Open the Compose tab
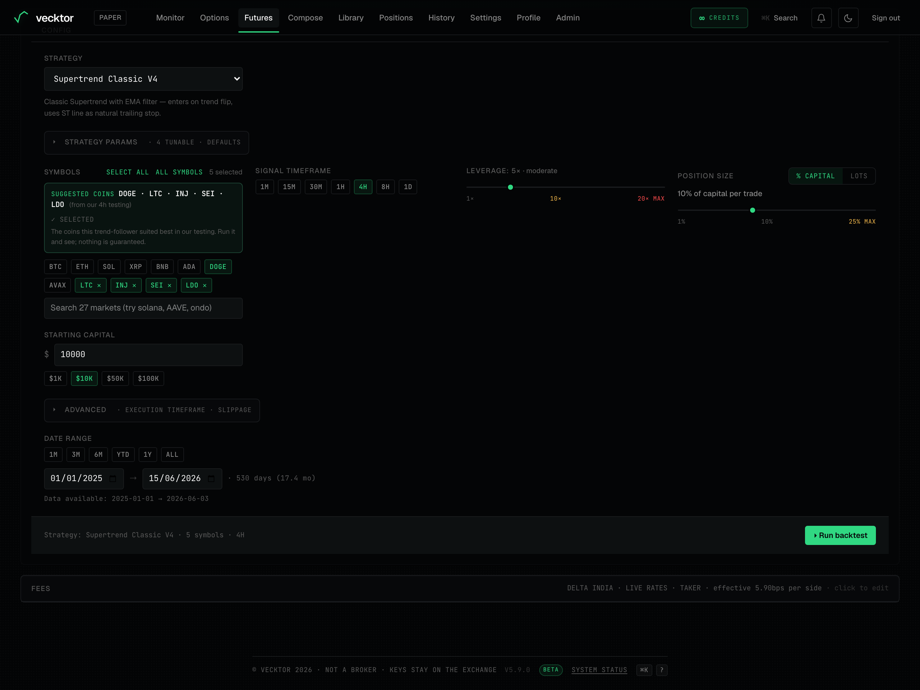Viewport: 920px width, 690px height. [305, 18]
